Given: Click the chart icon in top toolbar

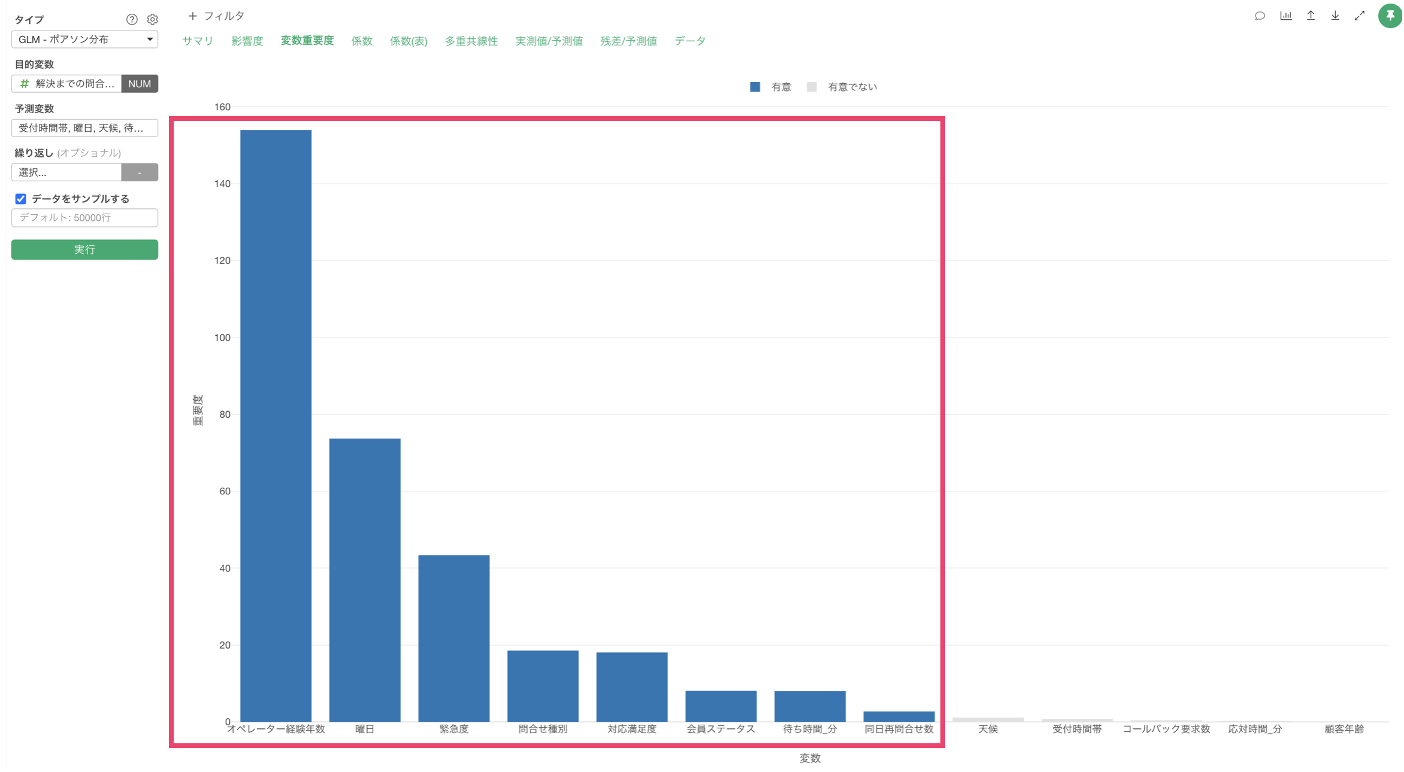Looking at the screenshot, I should [x=1285, y=16].
